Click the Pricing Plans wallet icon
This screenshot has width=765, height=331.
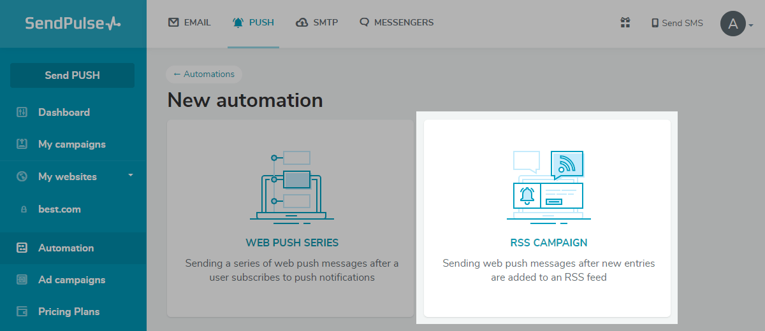tap(22, 311)
